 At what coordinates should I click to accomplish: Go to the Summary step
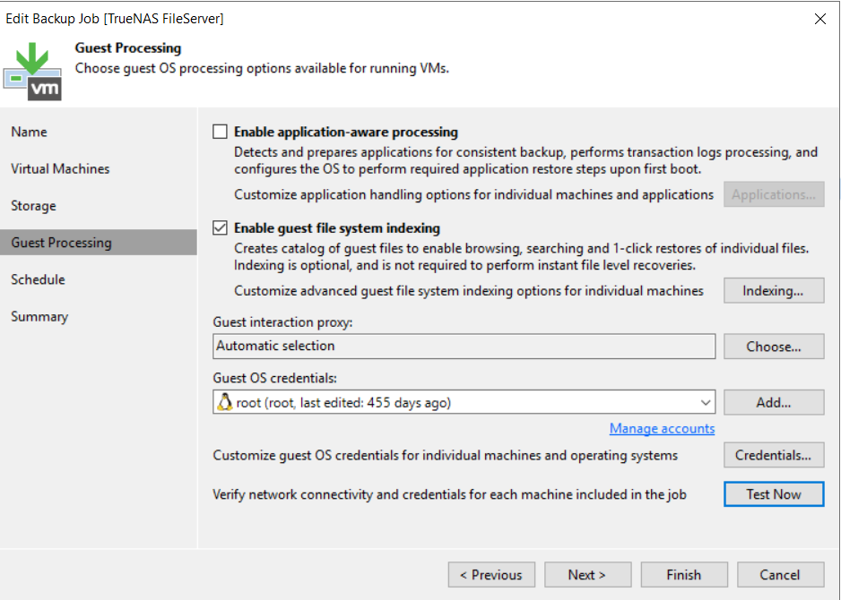tap(39, 317)
